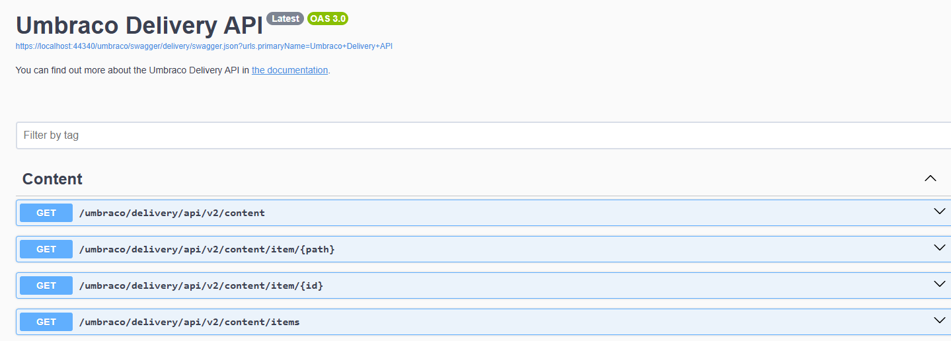Click the GET badge for content/items
Image resolution: width=951 pixels, height=341 pixels.
click(46, 322)
